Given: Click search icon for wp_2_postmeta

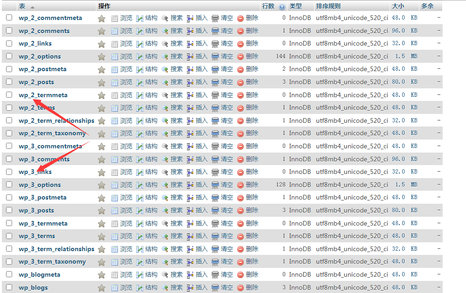Looking at the screenshot, I should point(165,69).
